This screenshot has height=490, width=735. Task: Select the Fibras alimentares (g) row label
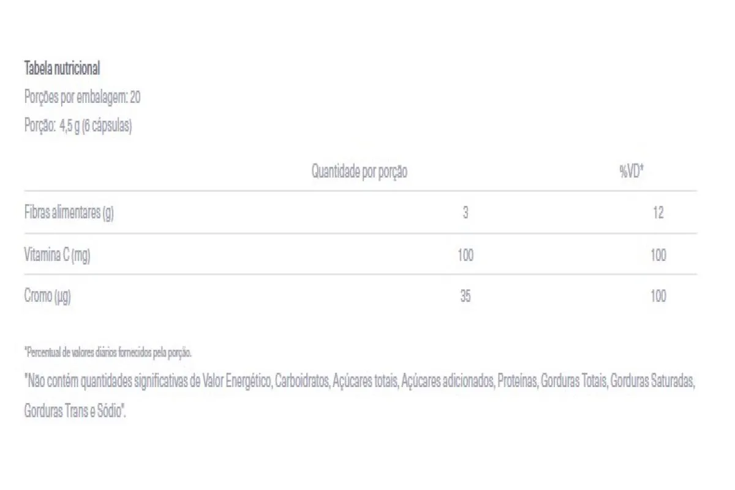(x=69, y=213)
